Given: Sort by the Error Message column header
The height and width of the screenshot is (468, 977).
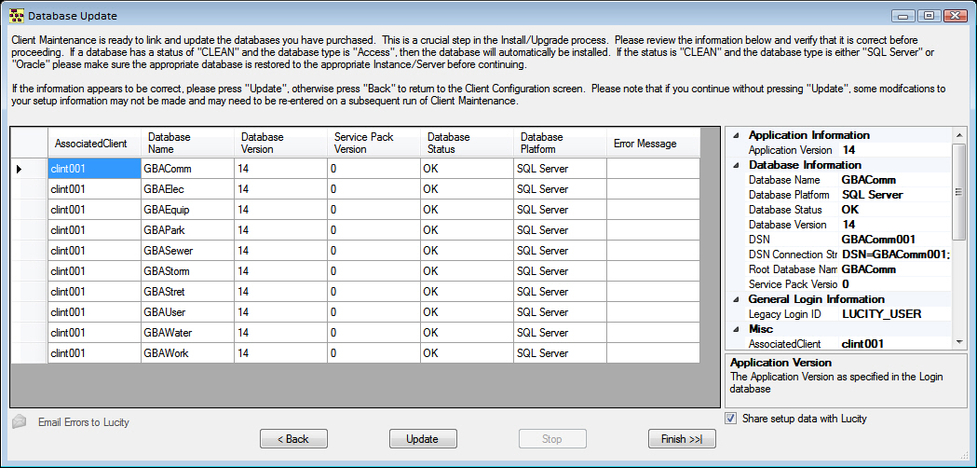Looking at the screenshot, I should 653,144.
